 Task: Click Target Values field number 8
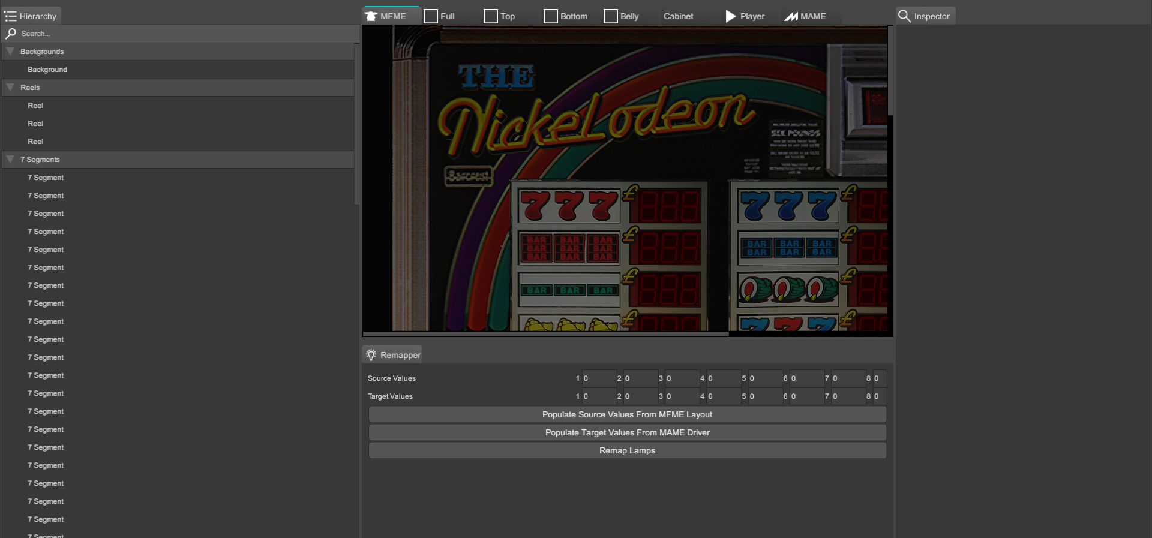tap(879, 396)
